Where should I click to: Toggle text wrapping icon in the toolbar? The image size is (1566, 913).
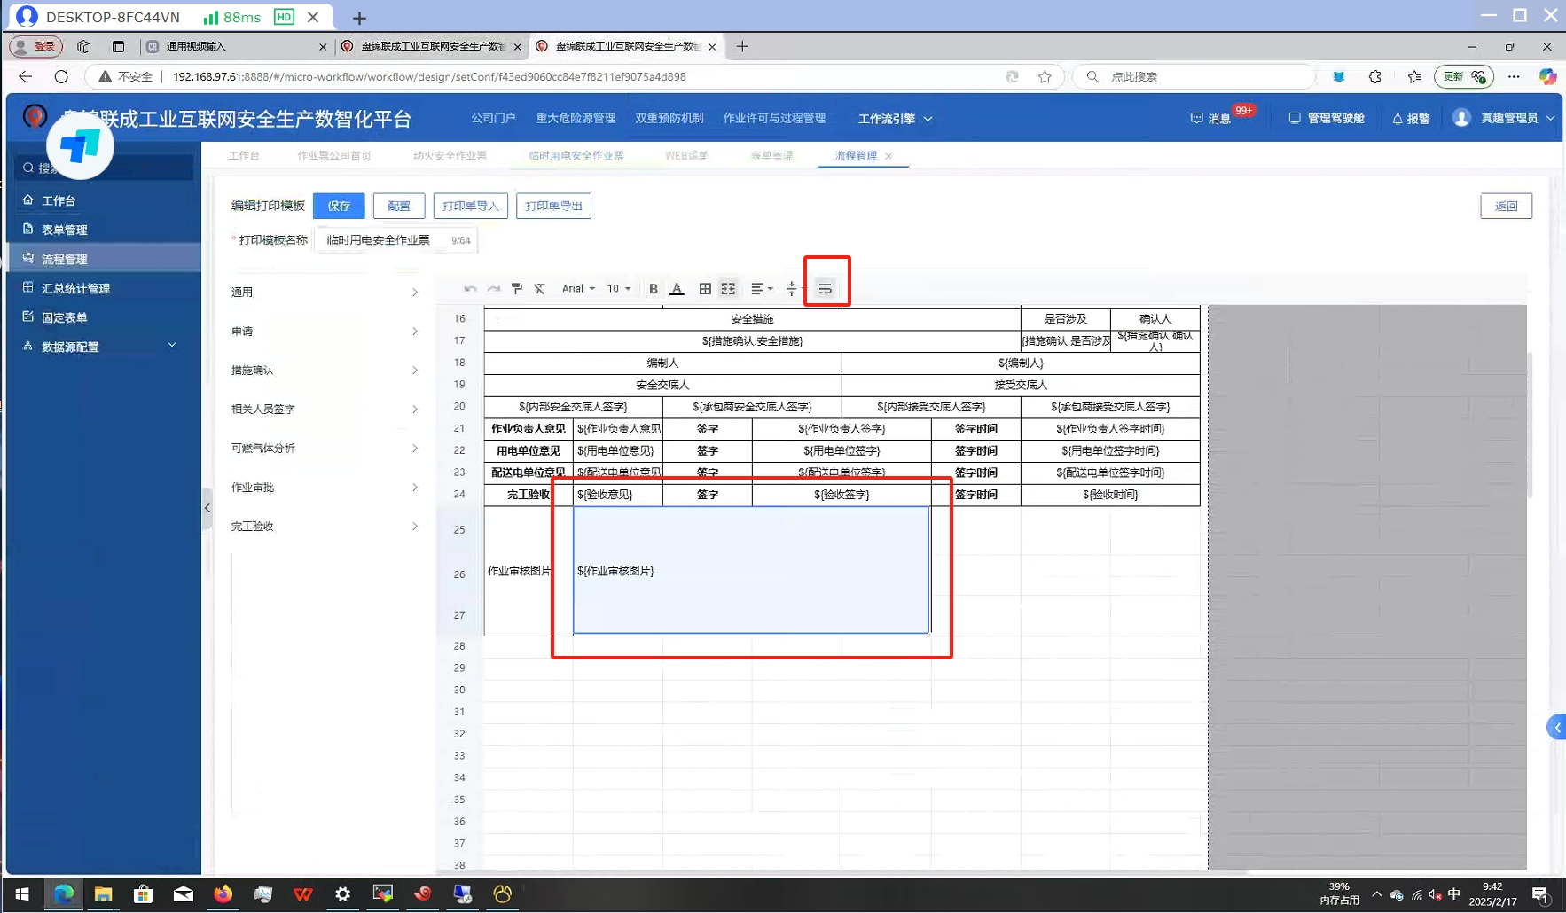(826, 289)
